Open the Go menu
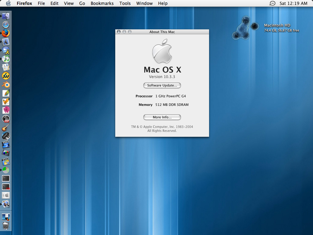The height and width of the screenshot is (235, 313). tap(82, 3)
